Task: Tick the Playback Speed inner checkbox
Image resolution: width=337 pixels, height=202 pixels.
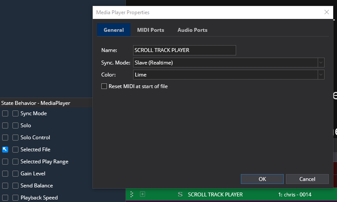Action: click(x=15, y=198)
